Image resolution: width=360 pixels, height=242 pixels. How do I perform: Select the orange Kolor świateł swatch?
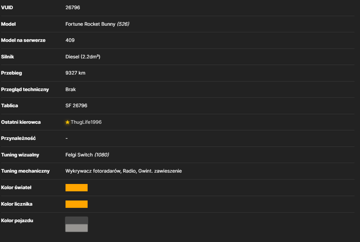(77, 188)
